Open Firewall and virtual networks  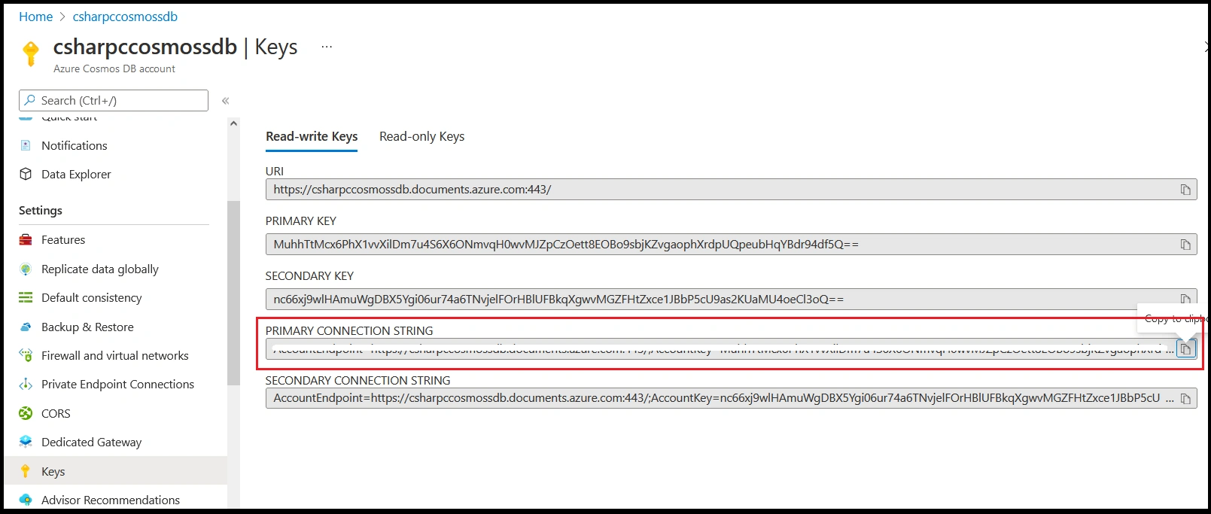coord(114,356)
